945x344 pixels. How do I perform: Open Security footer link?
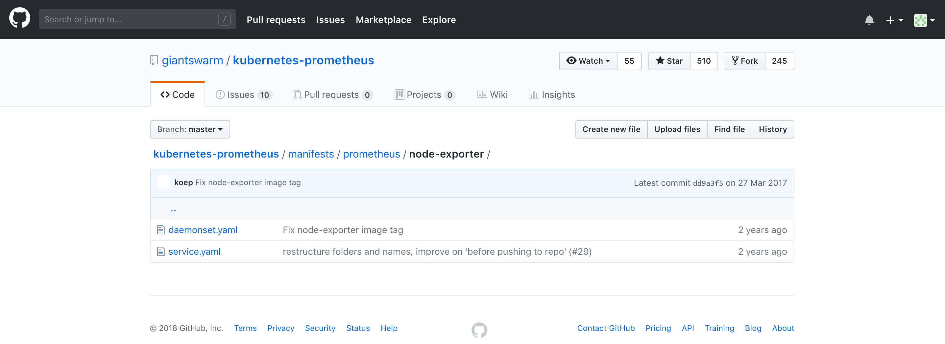(x=320, y=328)
